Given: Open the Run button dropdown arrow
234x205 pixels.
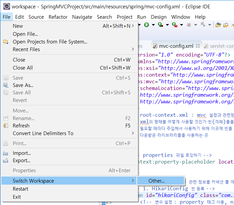Looking at the screenshot, I should coord(153,25).
